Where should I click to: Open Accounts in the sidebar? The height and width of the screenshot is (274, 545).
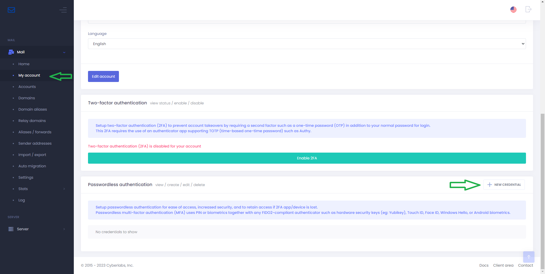pyautogui.click(x=27, y=87)
